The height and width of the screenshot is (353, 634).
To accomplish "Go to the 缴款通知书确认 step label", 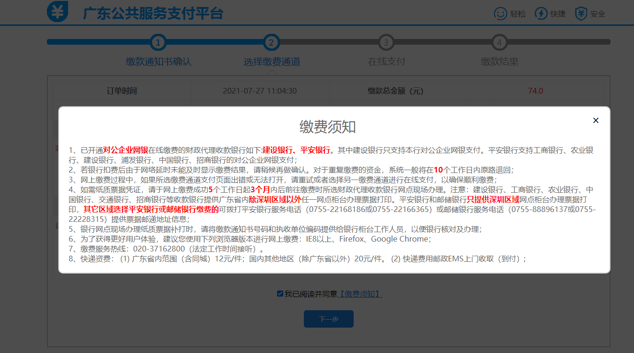I will tap(158, 62).
